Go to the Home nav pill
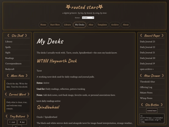The width and height of the screenshot is (169, 127). pyautogui.click(x=43, y=25)
